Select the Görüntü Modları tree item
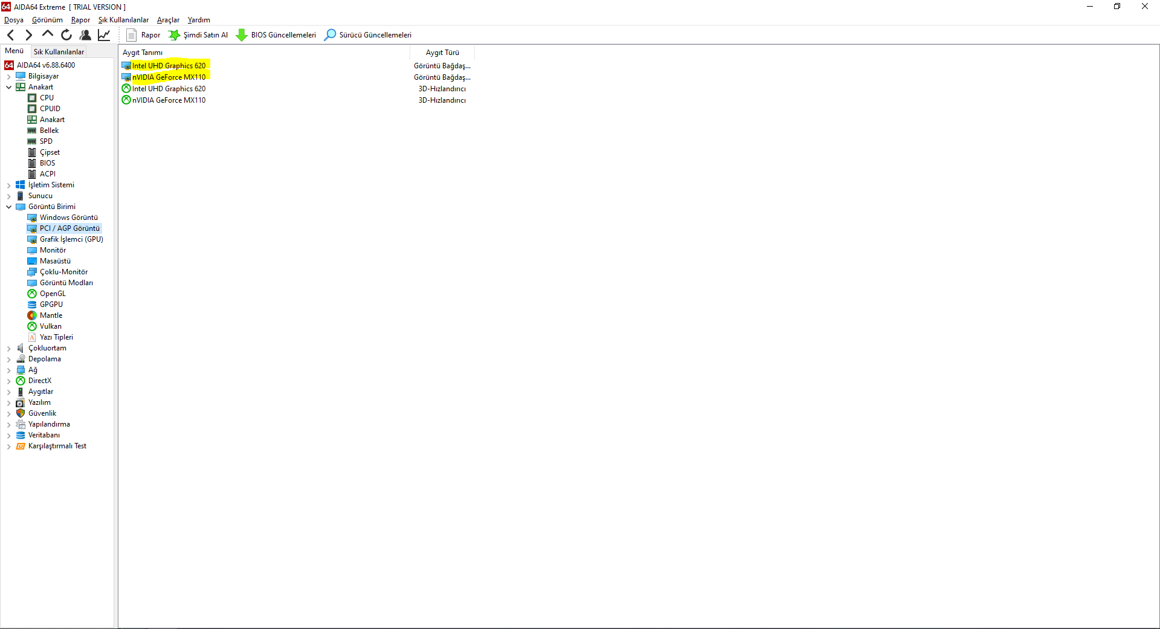This screenshot has height=629, width=1160. (60, 283)
